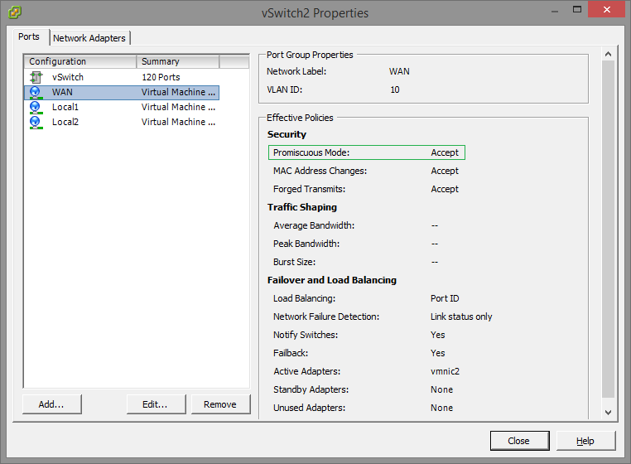Click the Close button at bottom
The image size is (631, 464).
pos(519,441)
